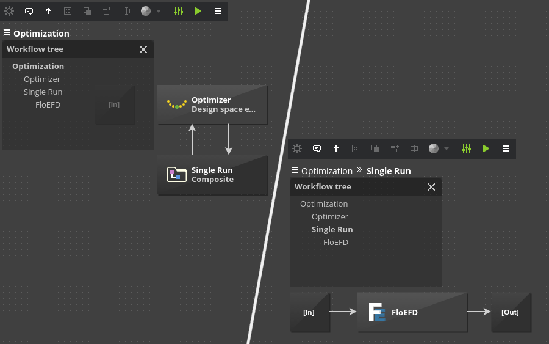
Task: Open the sphere dropdown arrow in right toolbar
Action: coord(447,148)
